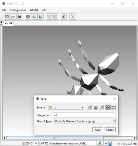The height and width of the screenshot is (146, 138).
Task: Select the blue shaded globe render mode
Action: pyautogui.click(x=34, y=17)
